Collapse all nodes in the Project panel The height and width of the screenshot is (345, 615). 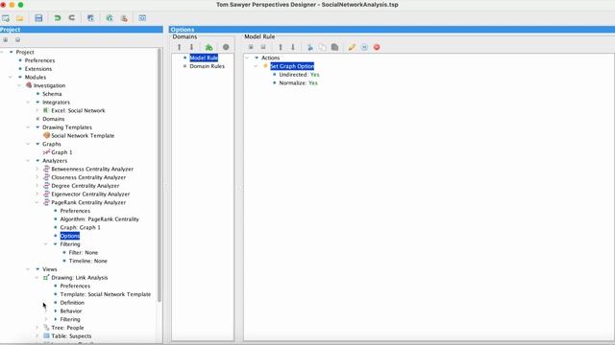(17, 39)
